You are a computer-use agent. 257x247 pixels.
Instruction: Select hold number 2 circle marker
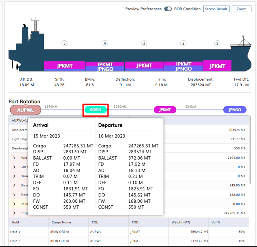pyautogui.click(x=183, y=43)
